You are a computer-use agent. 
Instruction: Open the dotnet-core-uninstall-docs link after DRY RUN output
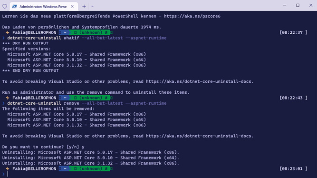pyautogui.click(x=199, y=81)
